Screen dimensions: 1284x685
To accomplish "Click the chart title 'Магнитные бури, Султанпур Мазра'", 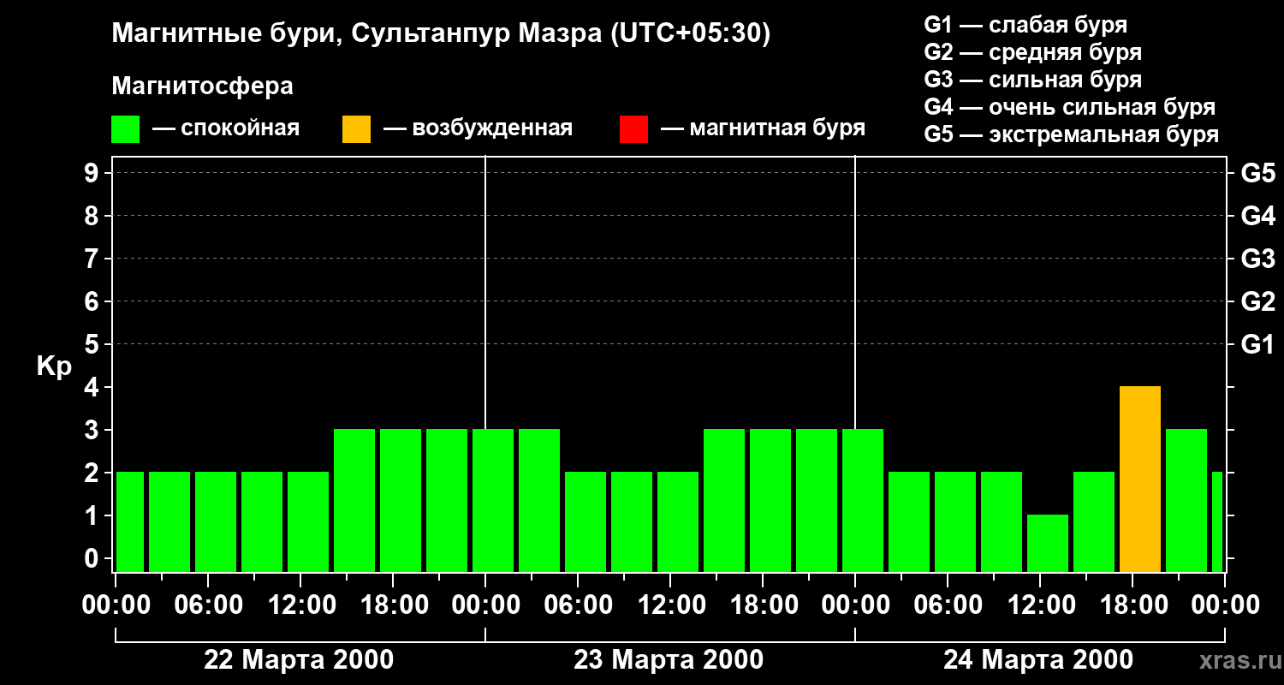I will 441,33.
